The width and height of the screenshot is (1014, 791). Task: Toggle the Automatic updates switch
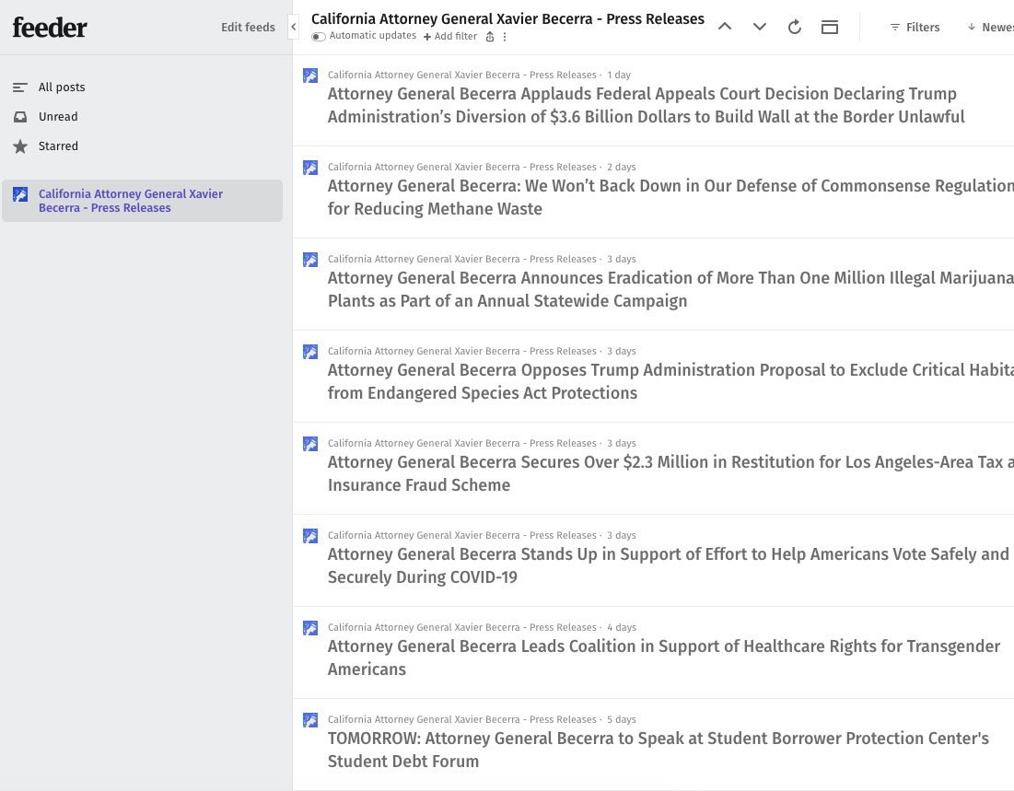[x=318, y=36]
